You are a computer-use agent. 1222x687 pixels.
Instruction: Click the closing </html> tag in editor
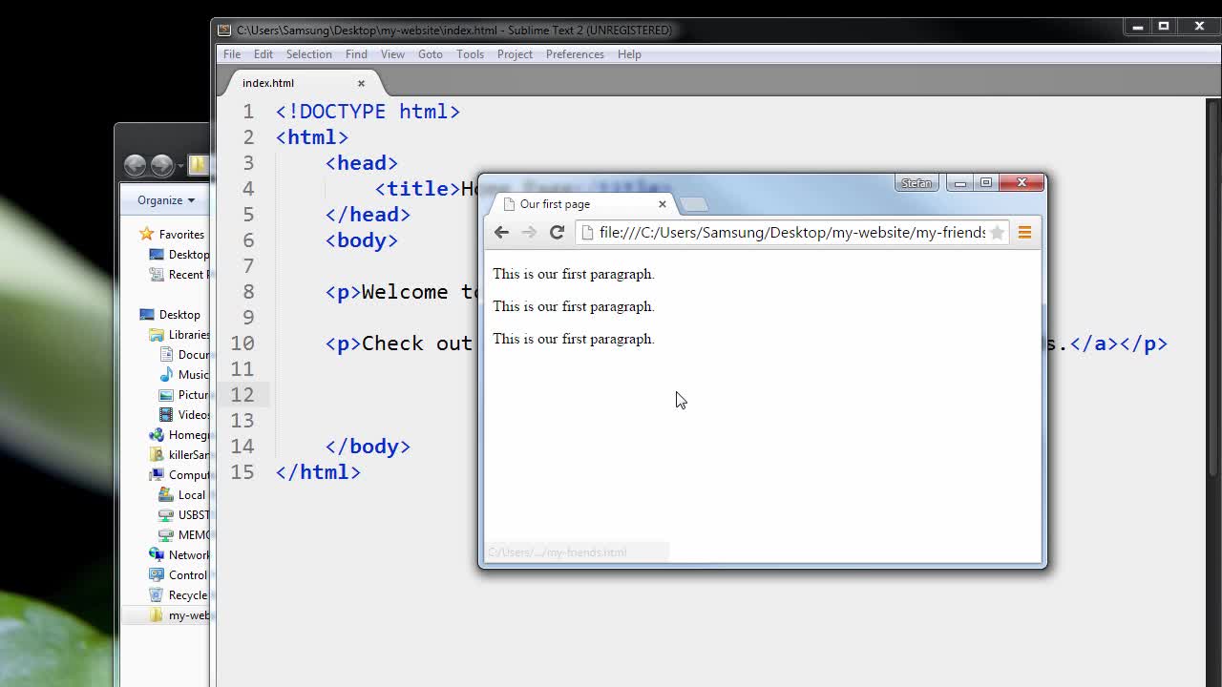(x=318, y=472)
